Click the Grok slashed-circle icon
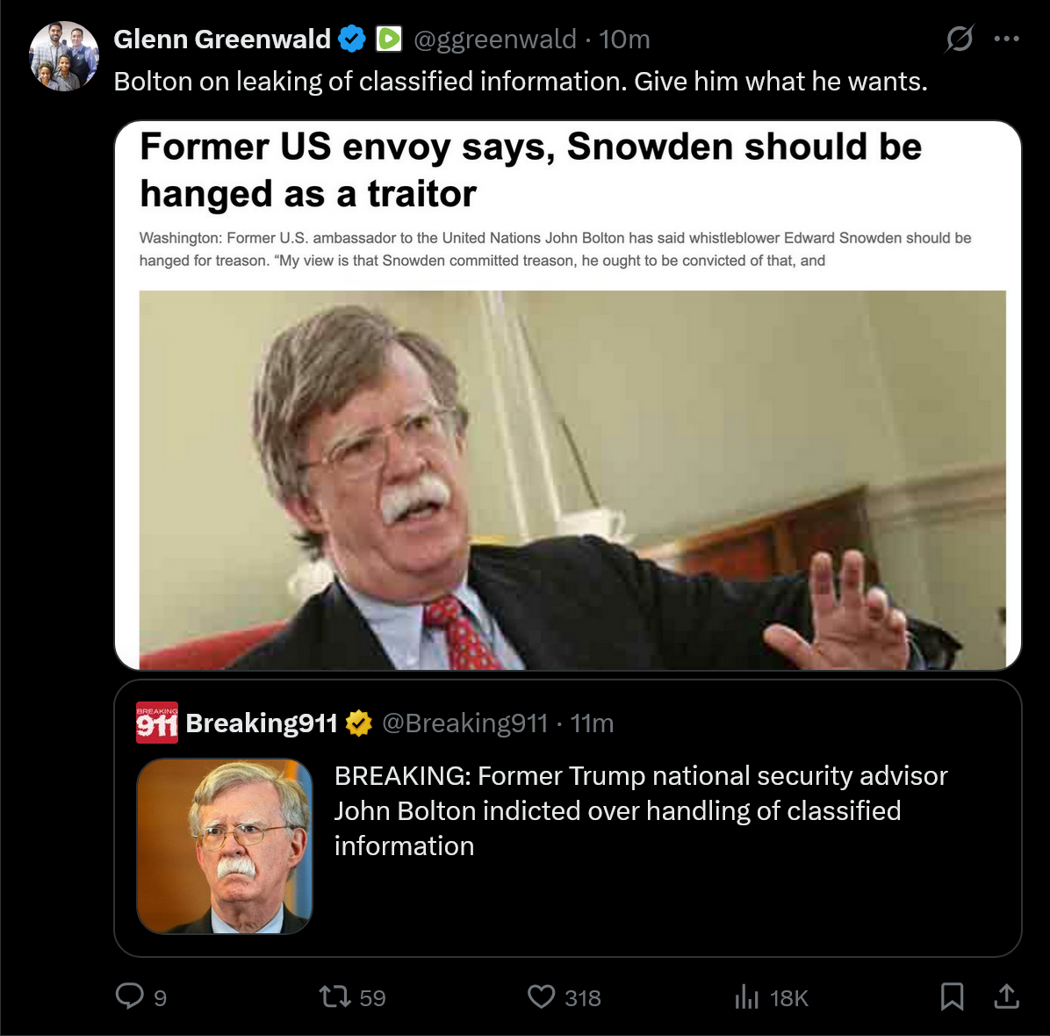The image size is (1050, 1036). coord(960,38)
